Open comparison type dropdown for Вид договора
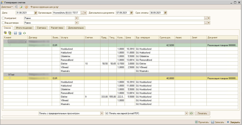Screen dimensions: 242x125 point(77,23)
